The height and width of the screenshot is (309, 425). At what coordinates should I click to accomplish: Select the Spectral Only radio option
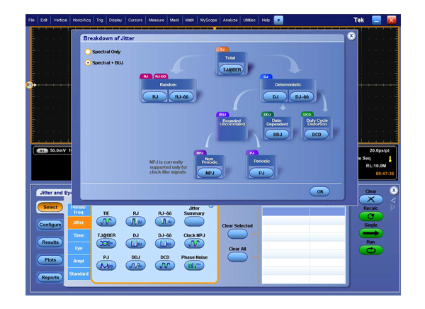[x=88, y=52]
